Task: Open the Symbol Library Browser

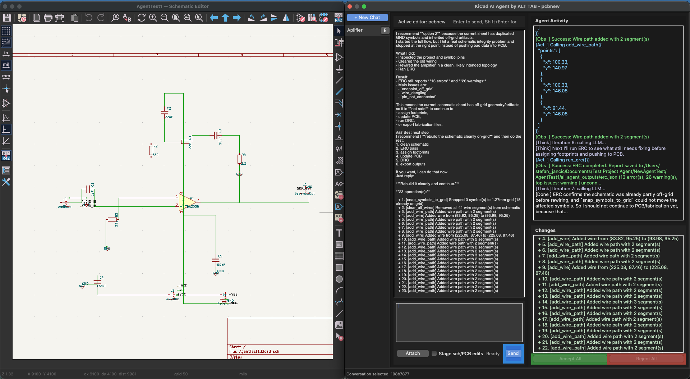Action: click(x=312, y=17)
